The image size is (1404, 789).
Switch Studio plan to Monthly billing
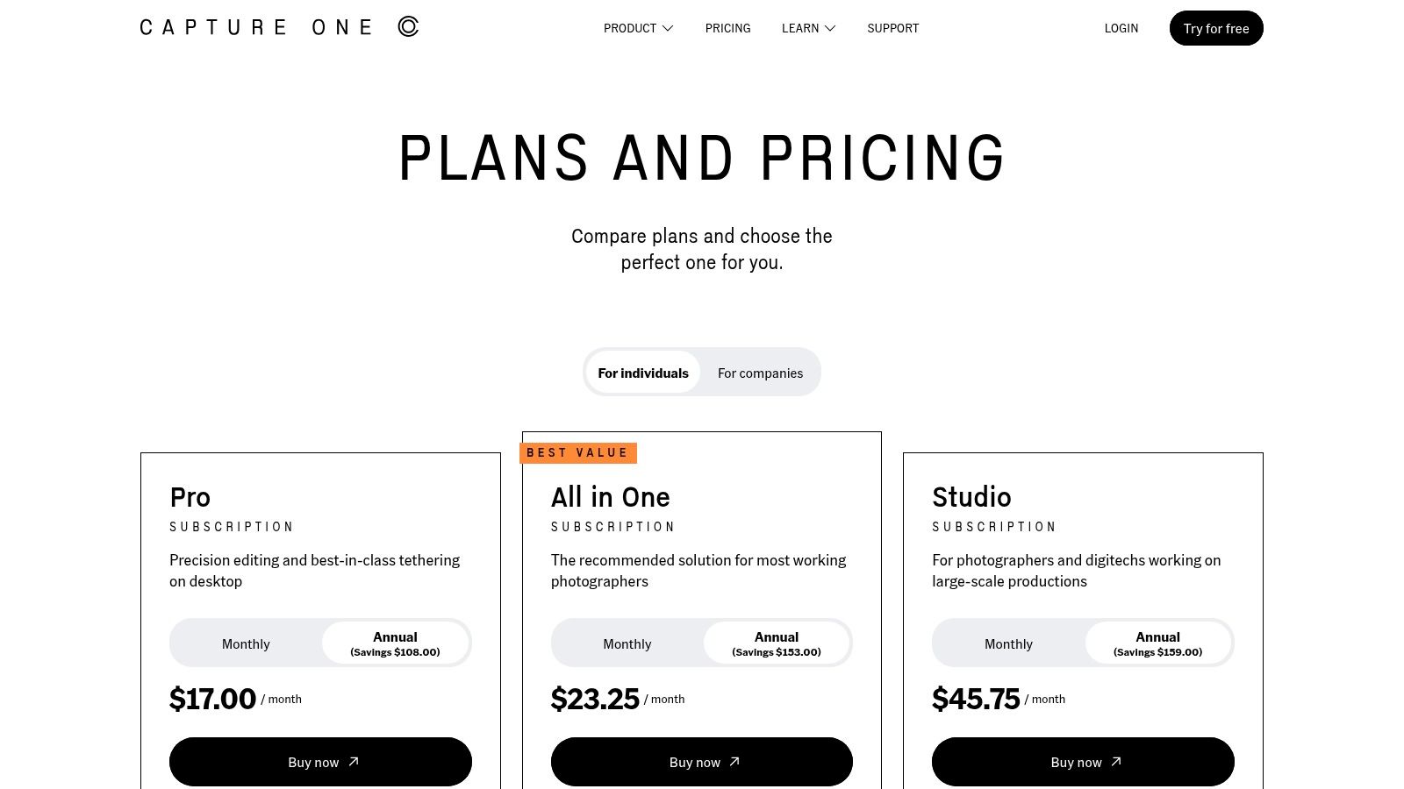point(1008,643)
